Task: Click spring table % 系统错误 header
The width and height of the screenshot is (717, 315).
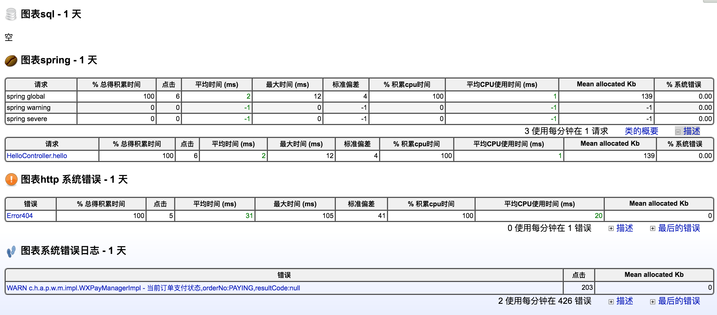Action: pyautogui.click(x=684, y=84)
